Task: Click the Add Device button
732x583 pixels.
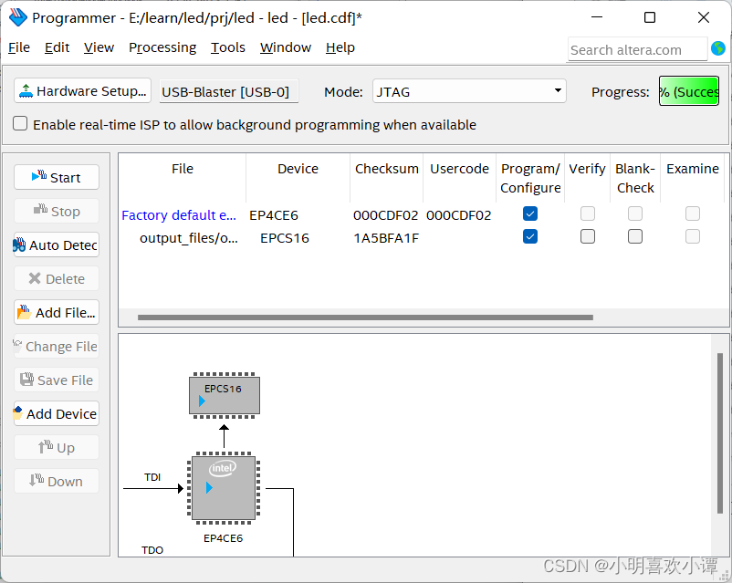Action: click(x=57, y=413)
